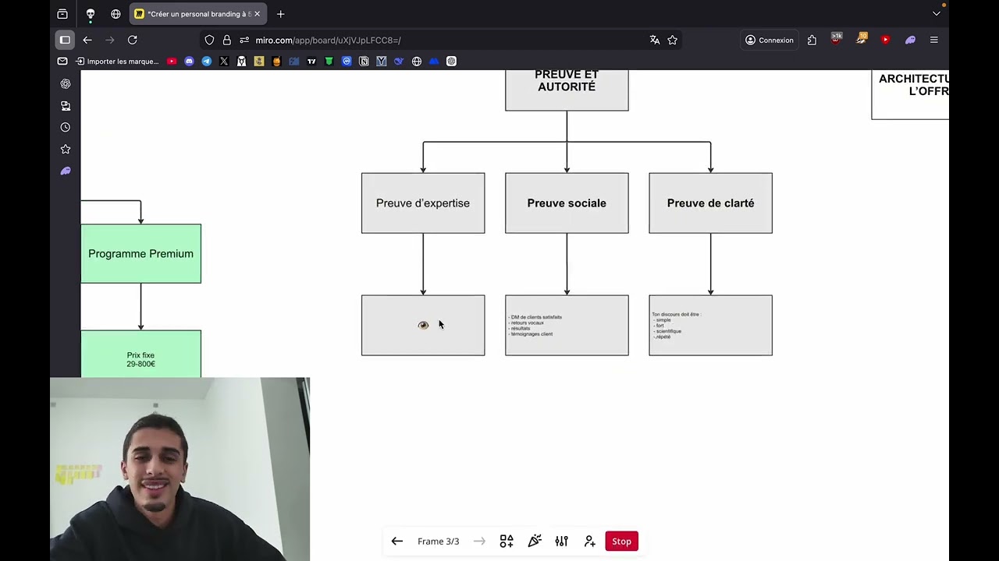Select the PREUVE ET AUTORITÉ box
The width and height of the screenshot is (999, 561).
point(567,90)
